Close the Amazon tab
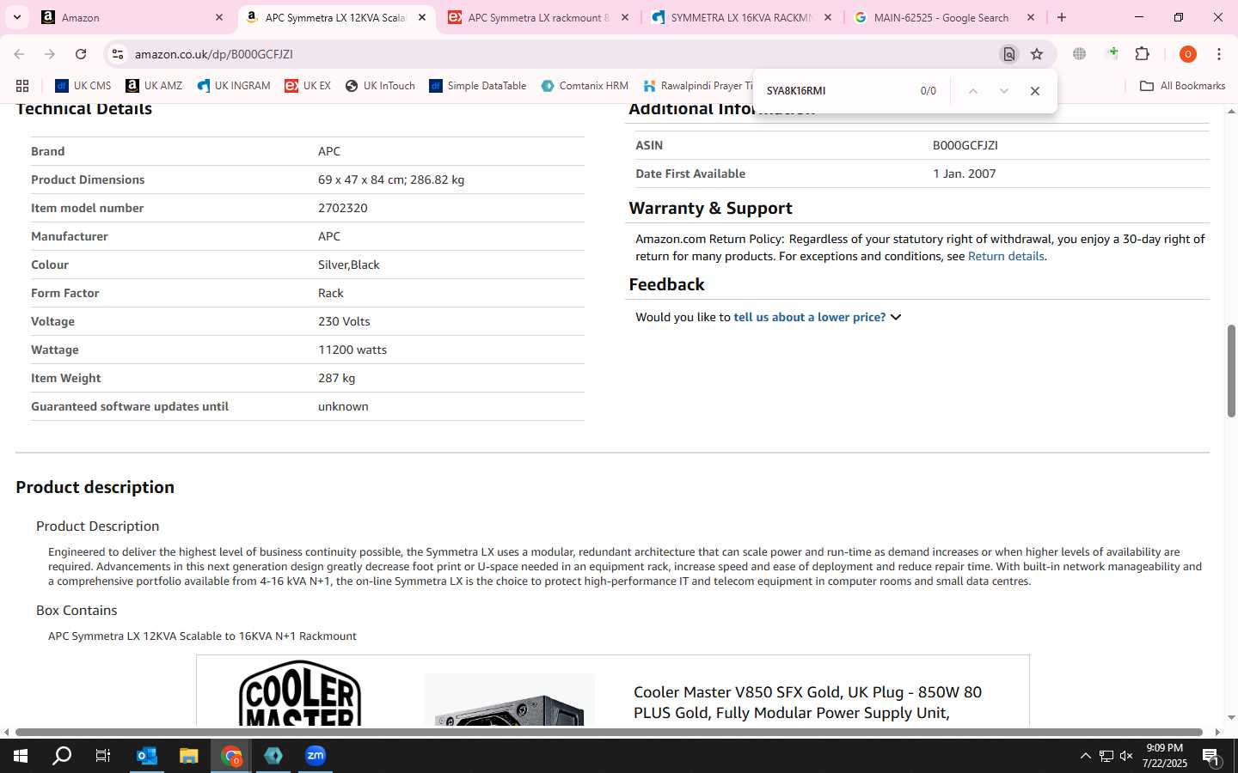Image resolution: width=1238 pixels, height=773 pixels. (218, 17)
